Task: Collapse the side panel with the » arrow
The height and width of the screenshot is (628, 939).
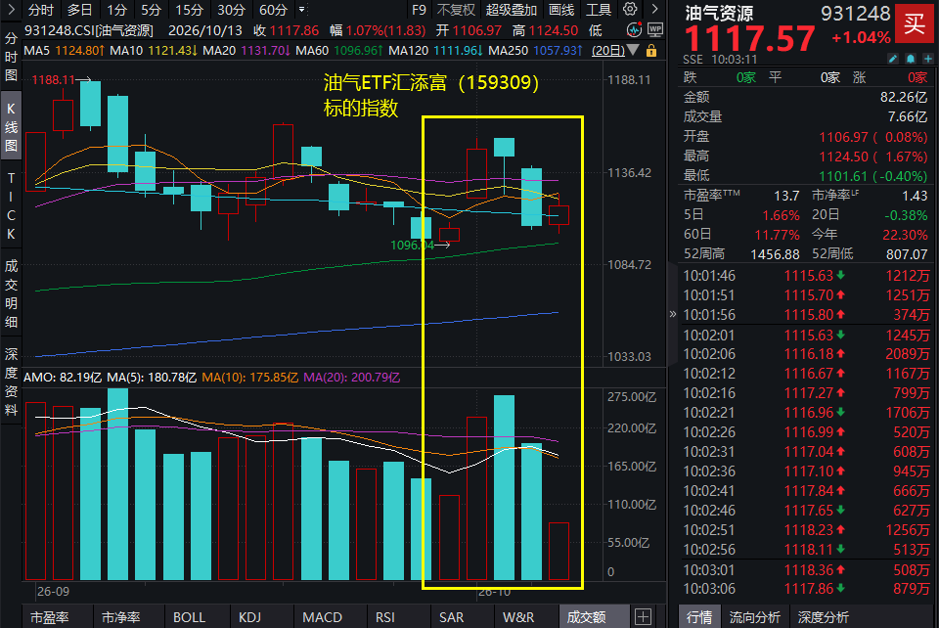Action: click(673, 314)
